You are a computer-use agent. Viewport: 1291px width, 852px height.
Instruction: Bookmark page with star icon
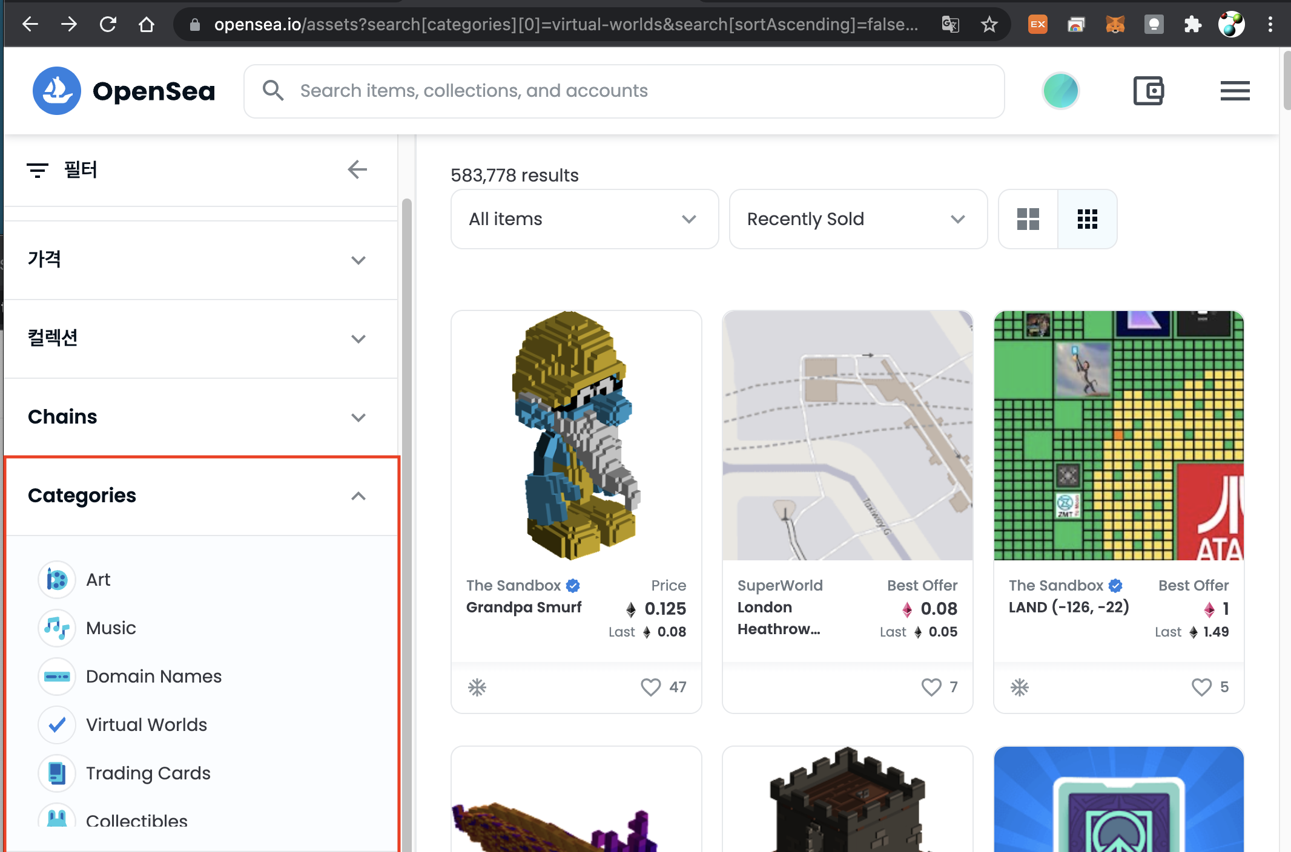(x=989, y=25)
